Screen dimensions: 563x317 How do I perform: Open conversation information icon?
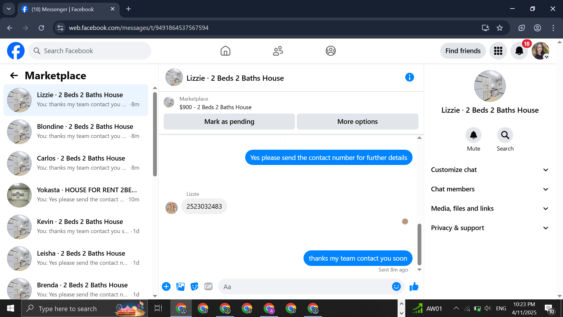410,77
